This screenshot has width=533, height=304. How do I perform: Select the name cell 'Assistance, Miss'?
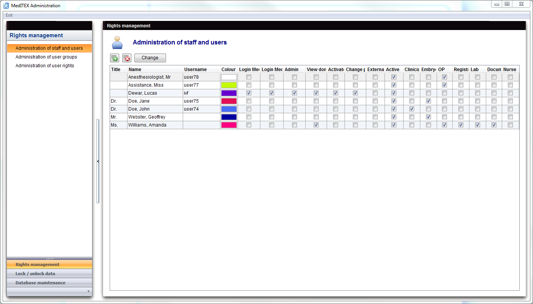pyautogui.click(x=155, y=85)
